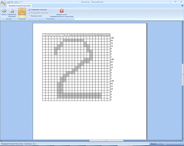Toggle the Zoom (Масштаб) magnifier button
This screenshot has height=146, width=184.
[22, 12]
